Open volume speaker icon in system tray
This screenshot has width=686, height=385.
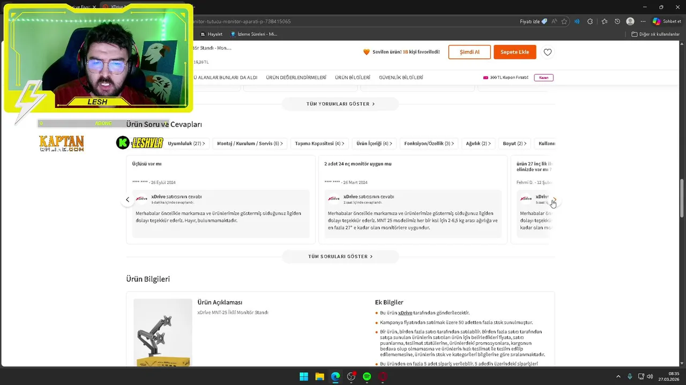650,376
